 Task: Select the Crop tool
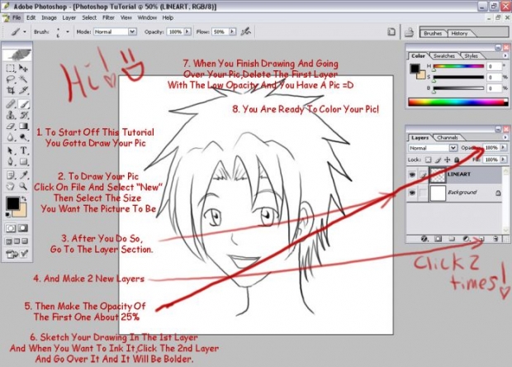(x=11, y=90)
